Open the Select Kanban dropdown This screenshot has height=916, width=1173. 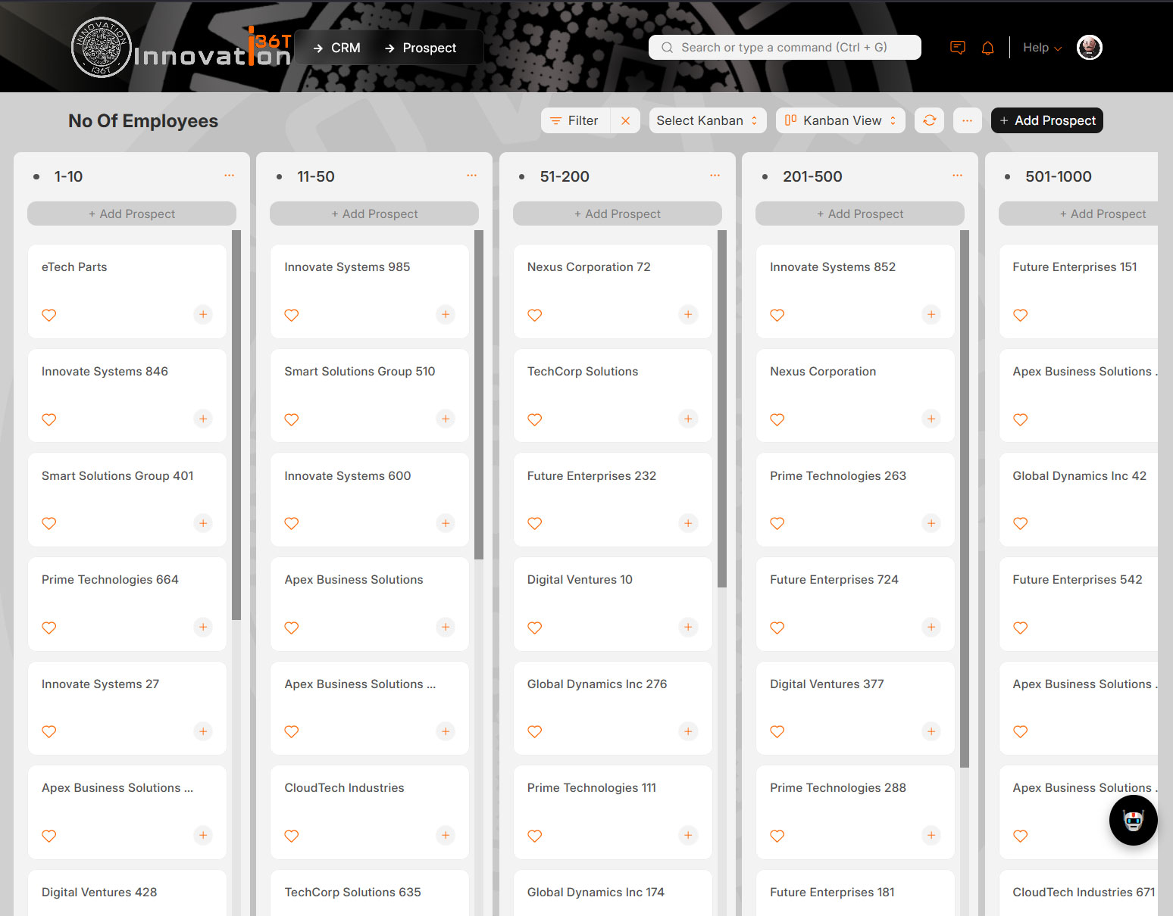click(x=707, y=120)
